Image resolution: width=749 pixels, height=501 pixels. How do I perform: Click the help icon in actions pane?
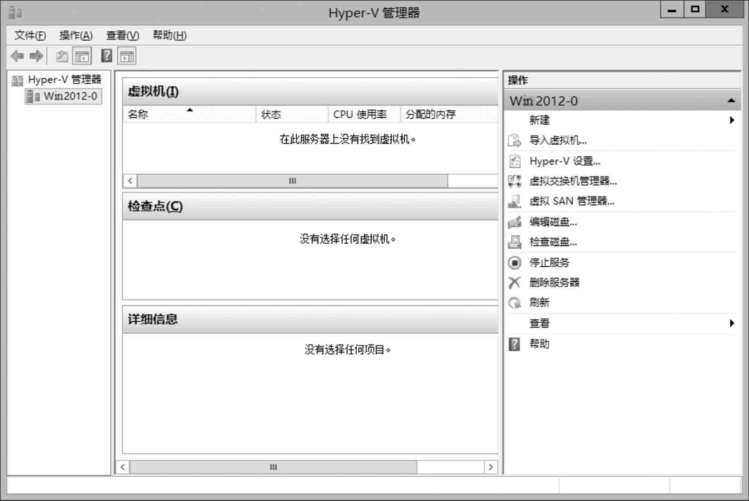pos(514,344)
